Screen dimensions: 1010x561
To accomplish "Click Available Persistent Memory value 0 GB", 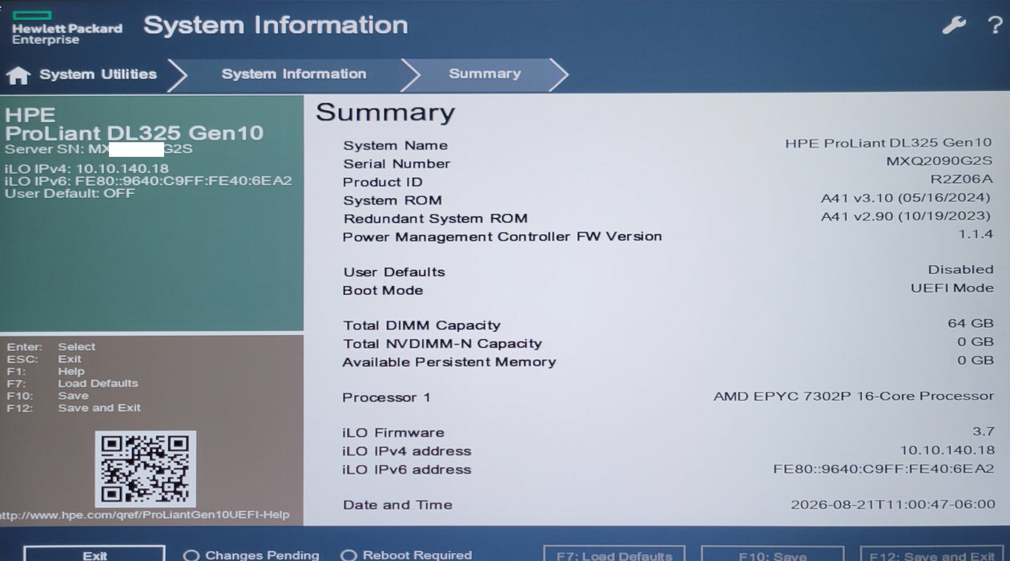I will pos(976,360).
